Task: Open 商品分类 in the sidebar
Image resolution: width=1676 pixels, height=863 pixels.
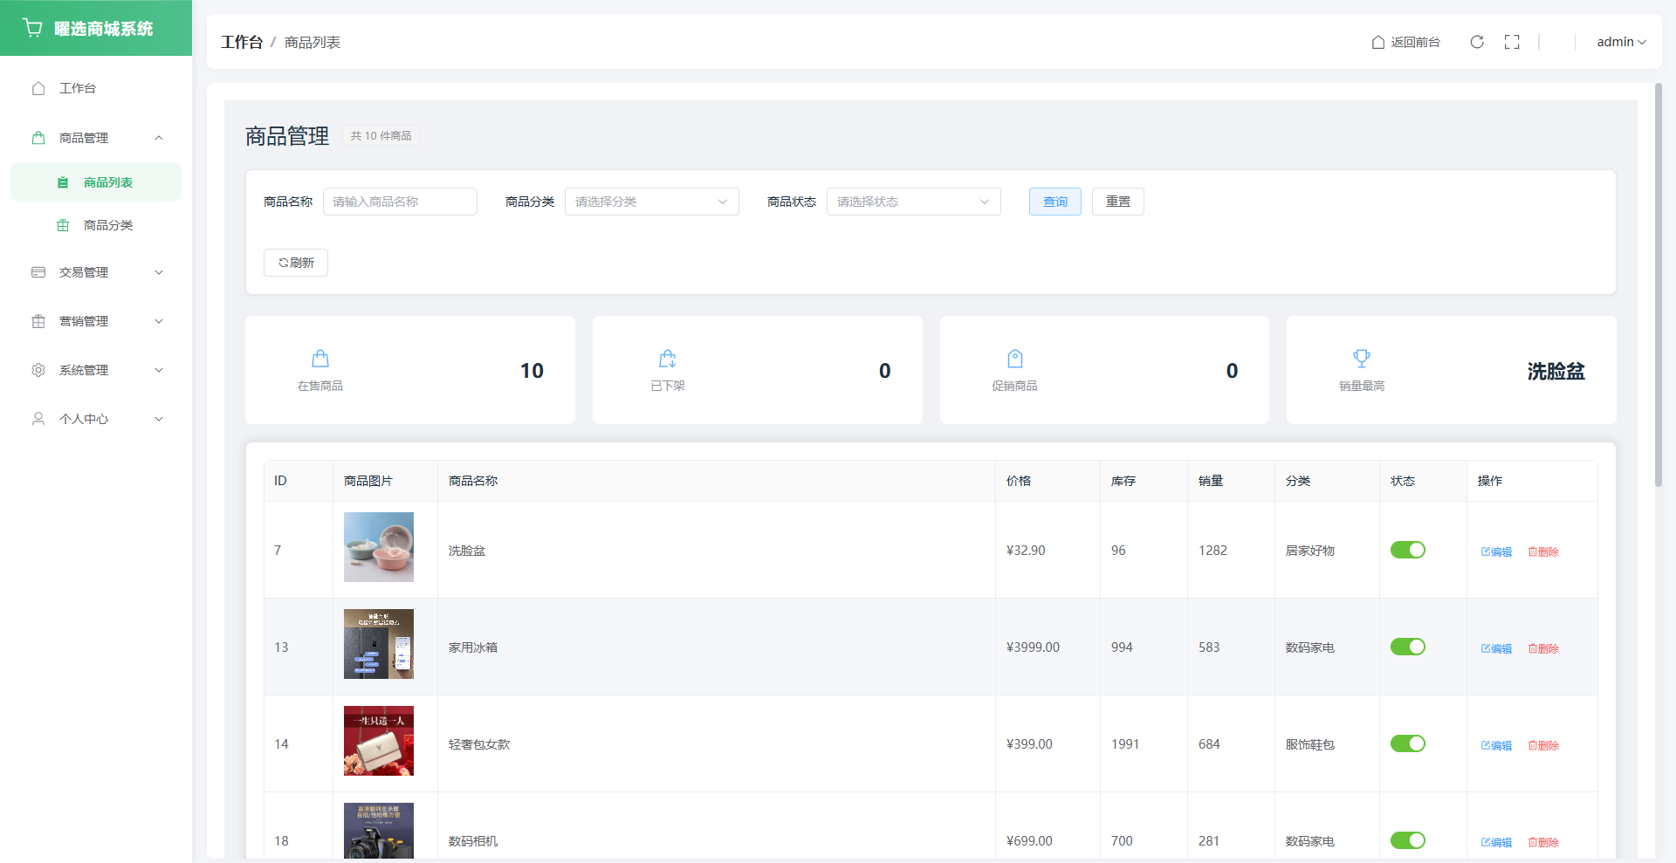Action: click(x=107, y=225)
